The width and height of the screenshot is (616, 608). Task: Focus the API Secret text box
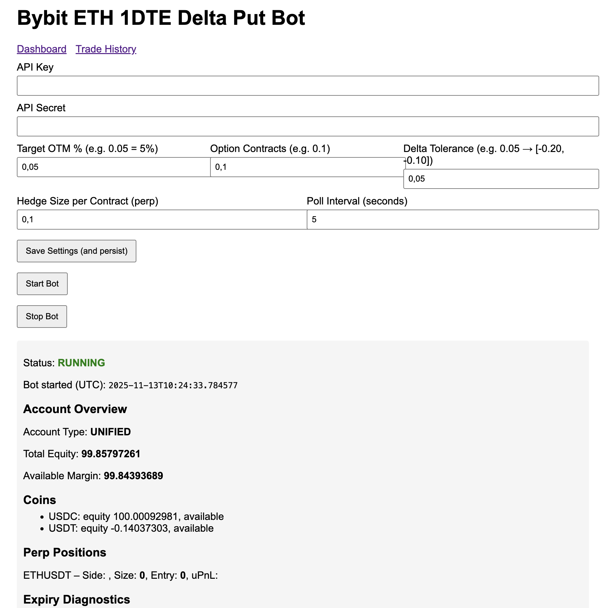pyautogui.click(x=308, y=126)
